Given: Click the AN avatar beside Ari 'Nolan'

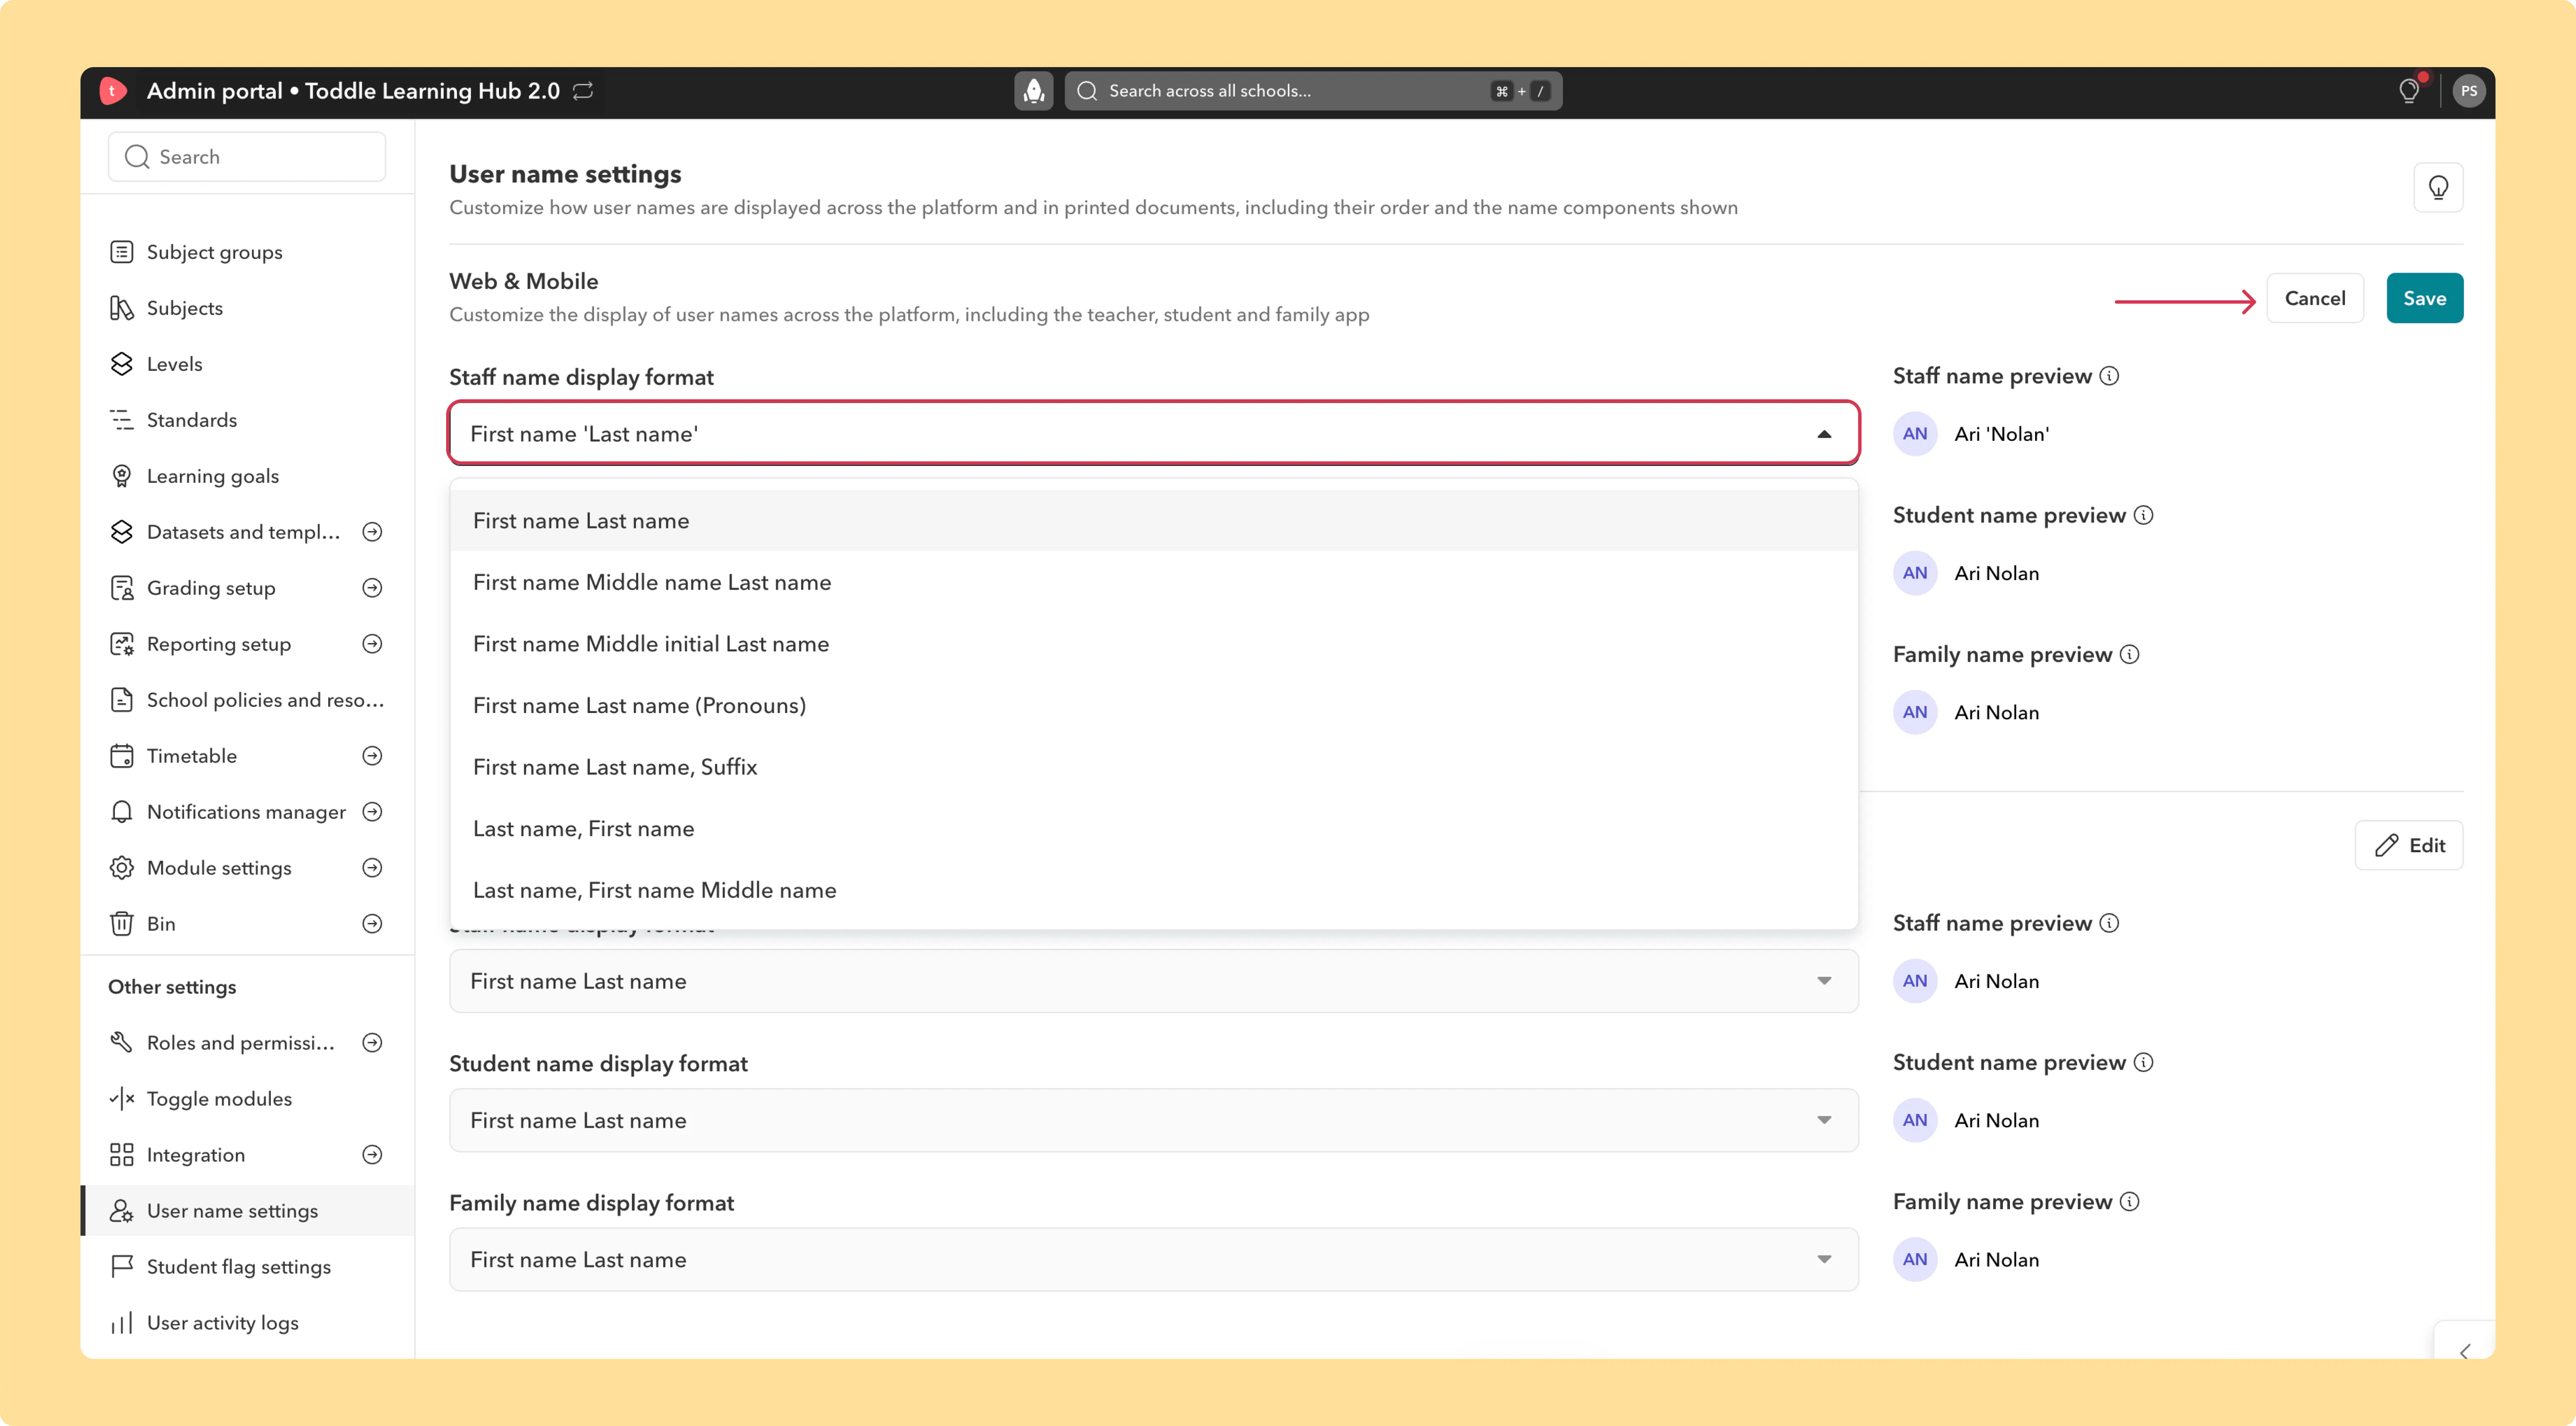Looking at the screenshot, I should (x=1915, y=434).
